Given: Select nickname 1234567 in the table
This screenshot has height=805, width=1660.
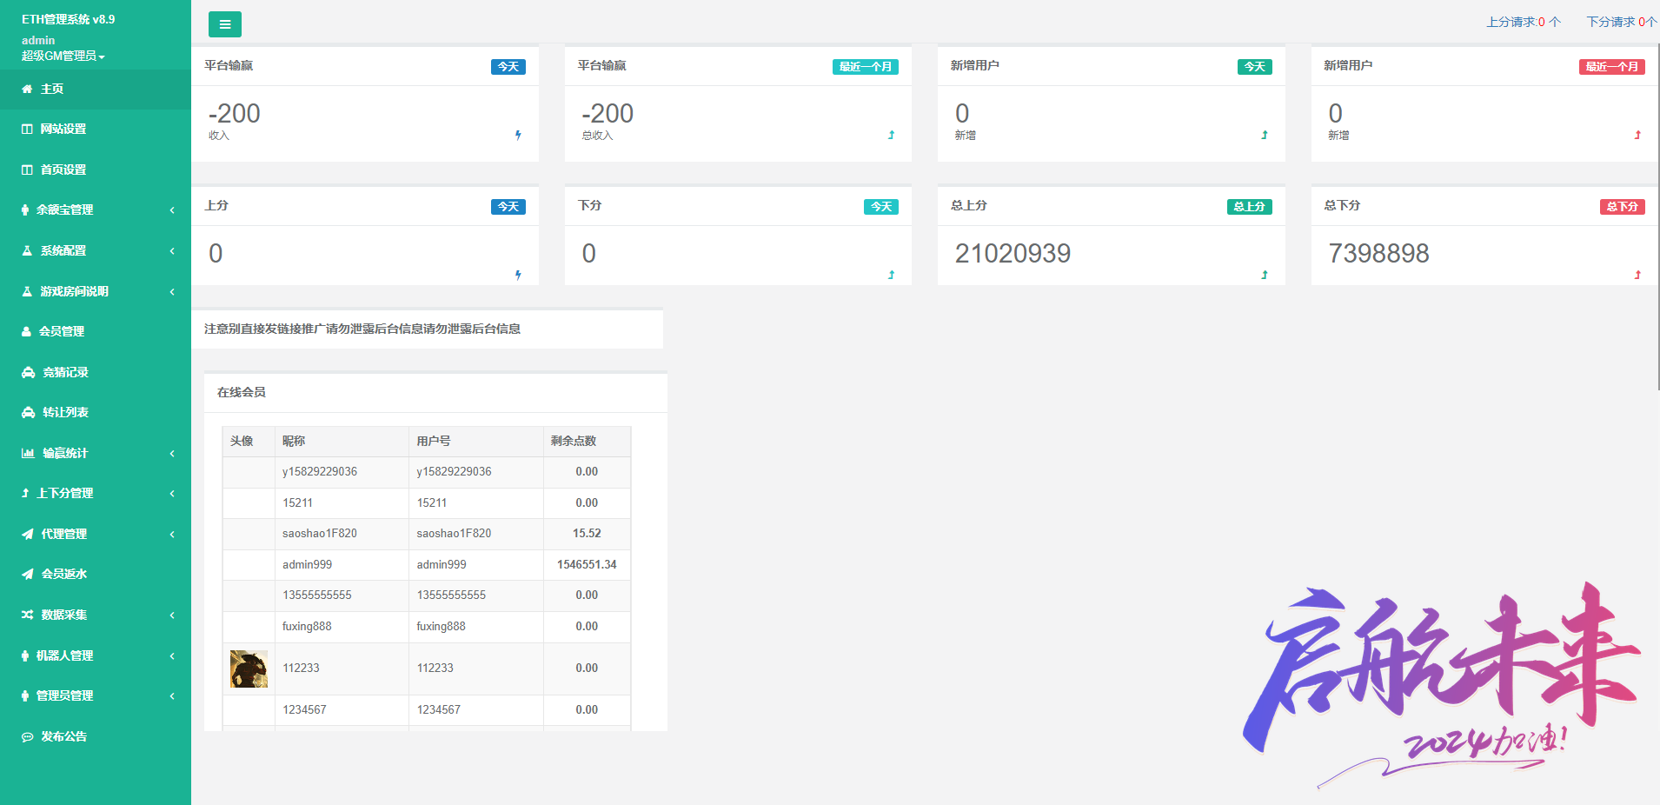Looking at the screenshot, I should click(x=304, y=709).
